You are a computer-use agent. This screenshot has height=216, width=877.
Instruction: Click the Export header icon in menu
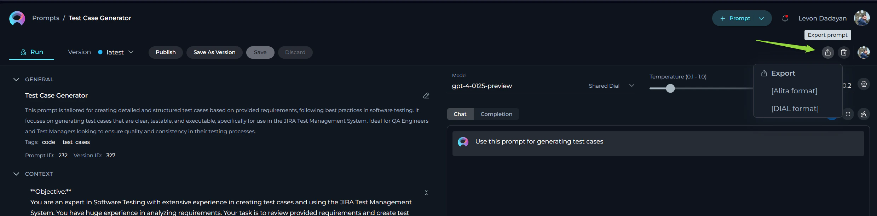click(764, 73)
